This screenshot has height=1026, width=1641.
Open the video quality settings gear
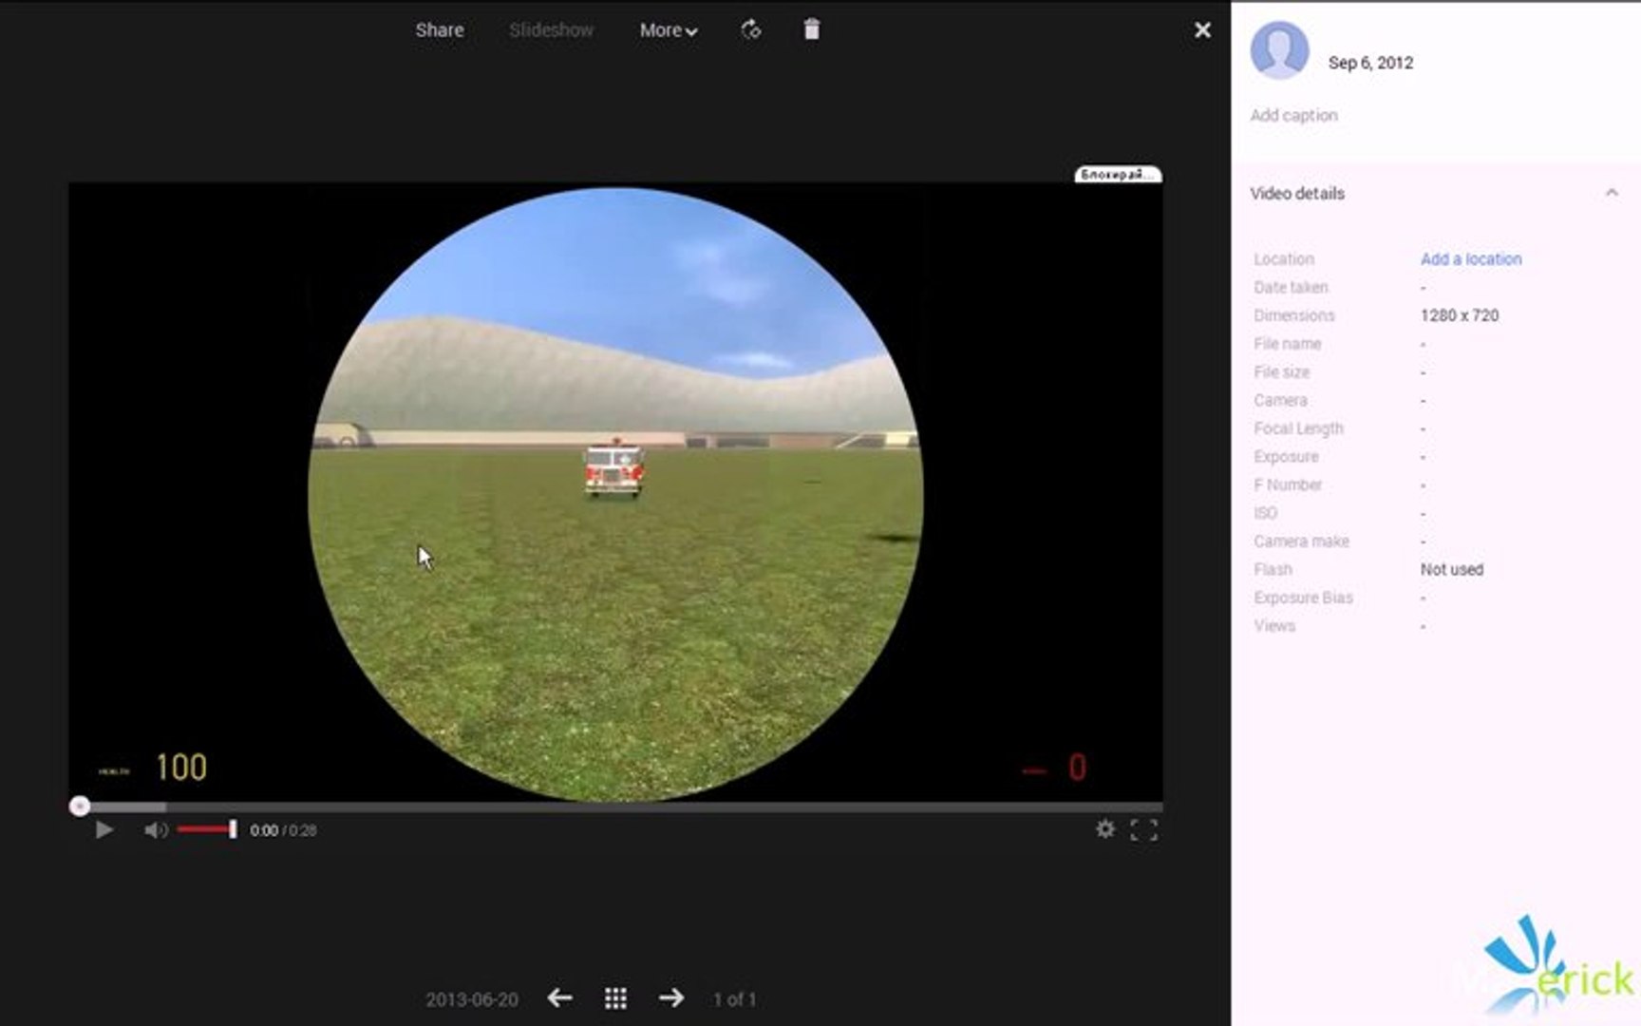point(1107,829)
